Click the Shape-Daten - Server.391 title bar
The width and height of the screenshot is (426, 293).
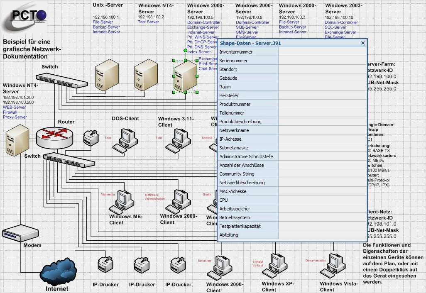(289, 43)
